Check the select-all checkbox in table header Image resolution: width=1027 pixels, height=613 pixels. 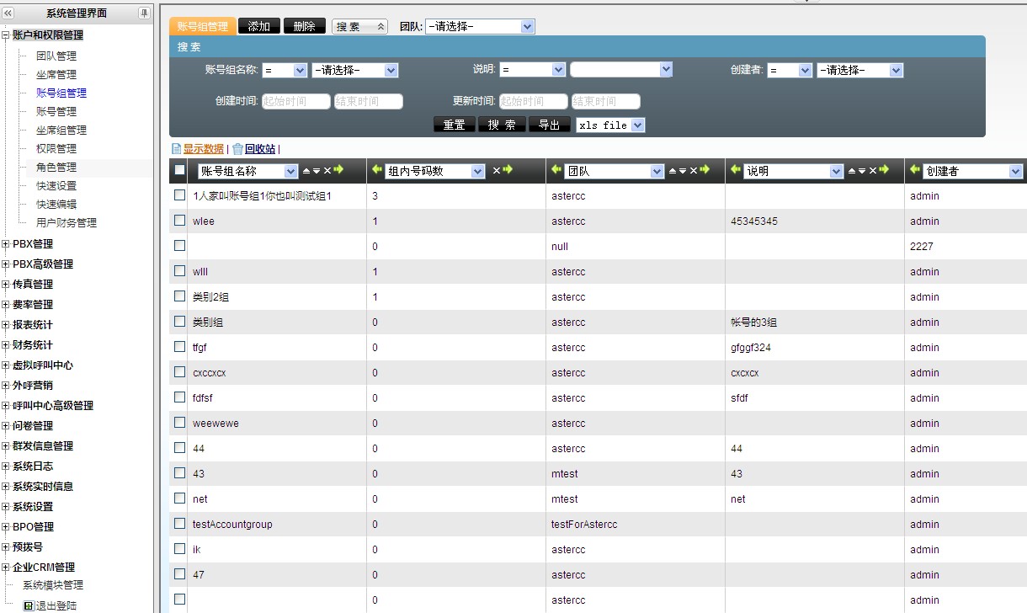click(x=179, y=170)
